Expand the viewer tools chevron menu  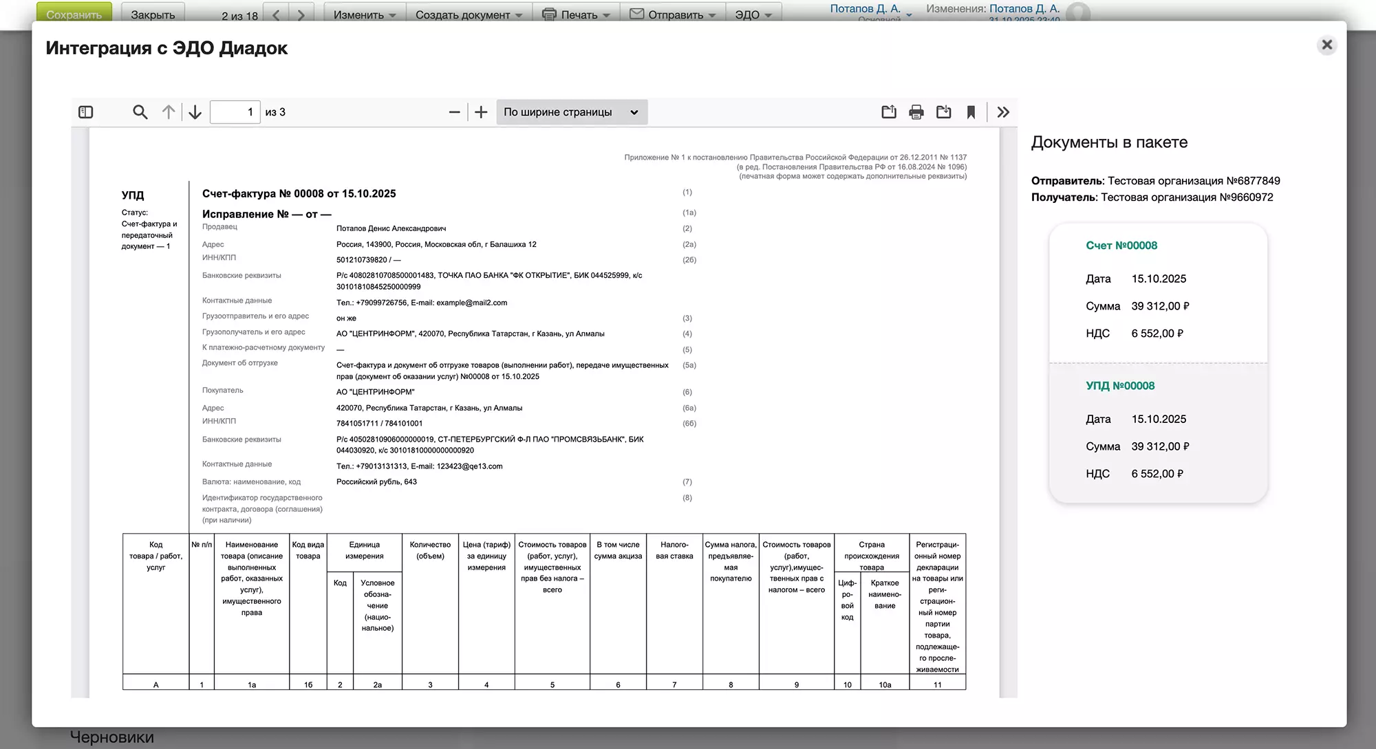click(x=1003, y=112)
